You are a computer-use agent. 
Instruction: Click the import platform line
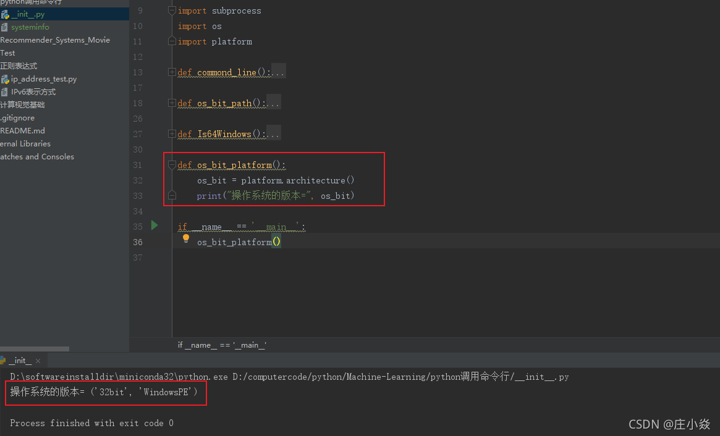click(x=215, y=41)
